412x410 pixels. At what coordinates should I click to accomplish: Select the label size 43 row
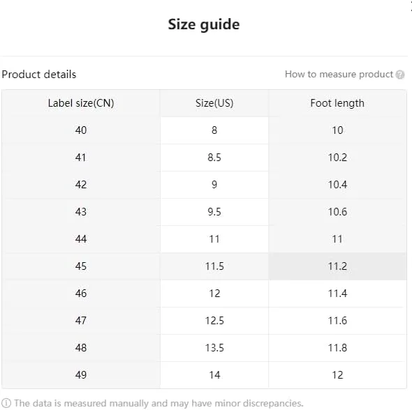(204, 212)
